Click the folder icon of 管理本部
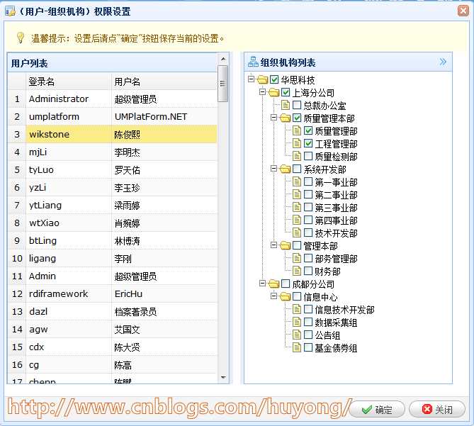The width and height of the screenshot is (474, 426). coord(286,245)
